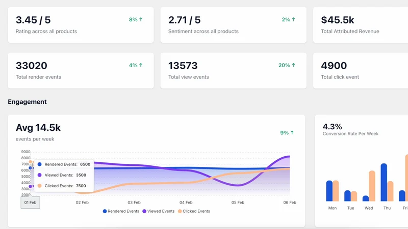Click the 8% up indicator on rating card
The width and height of the screenshot is (408, 229).
(136, 19)
